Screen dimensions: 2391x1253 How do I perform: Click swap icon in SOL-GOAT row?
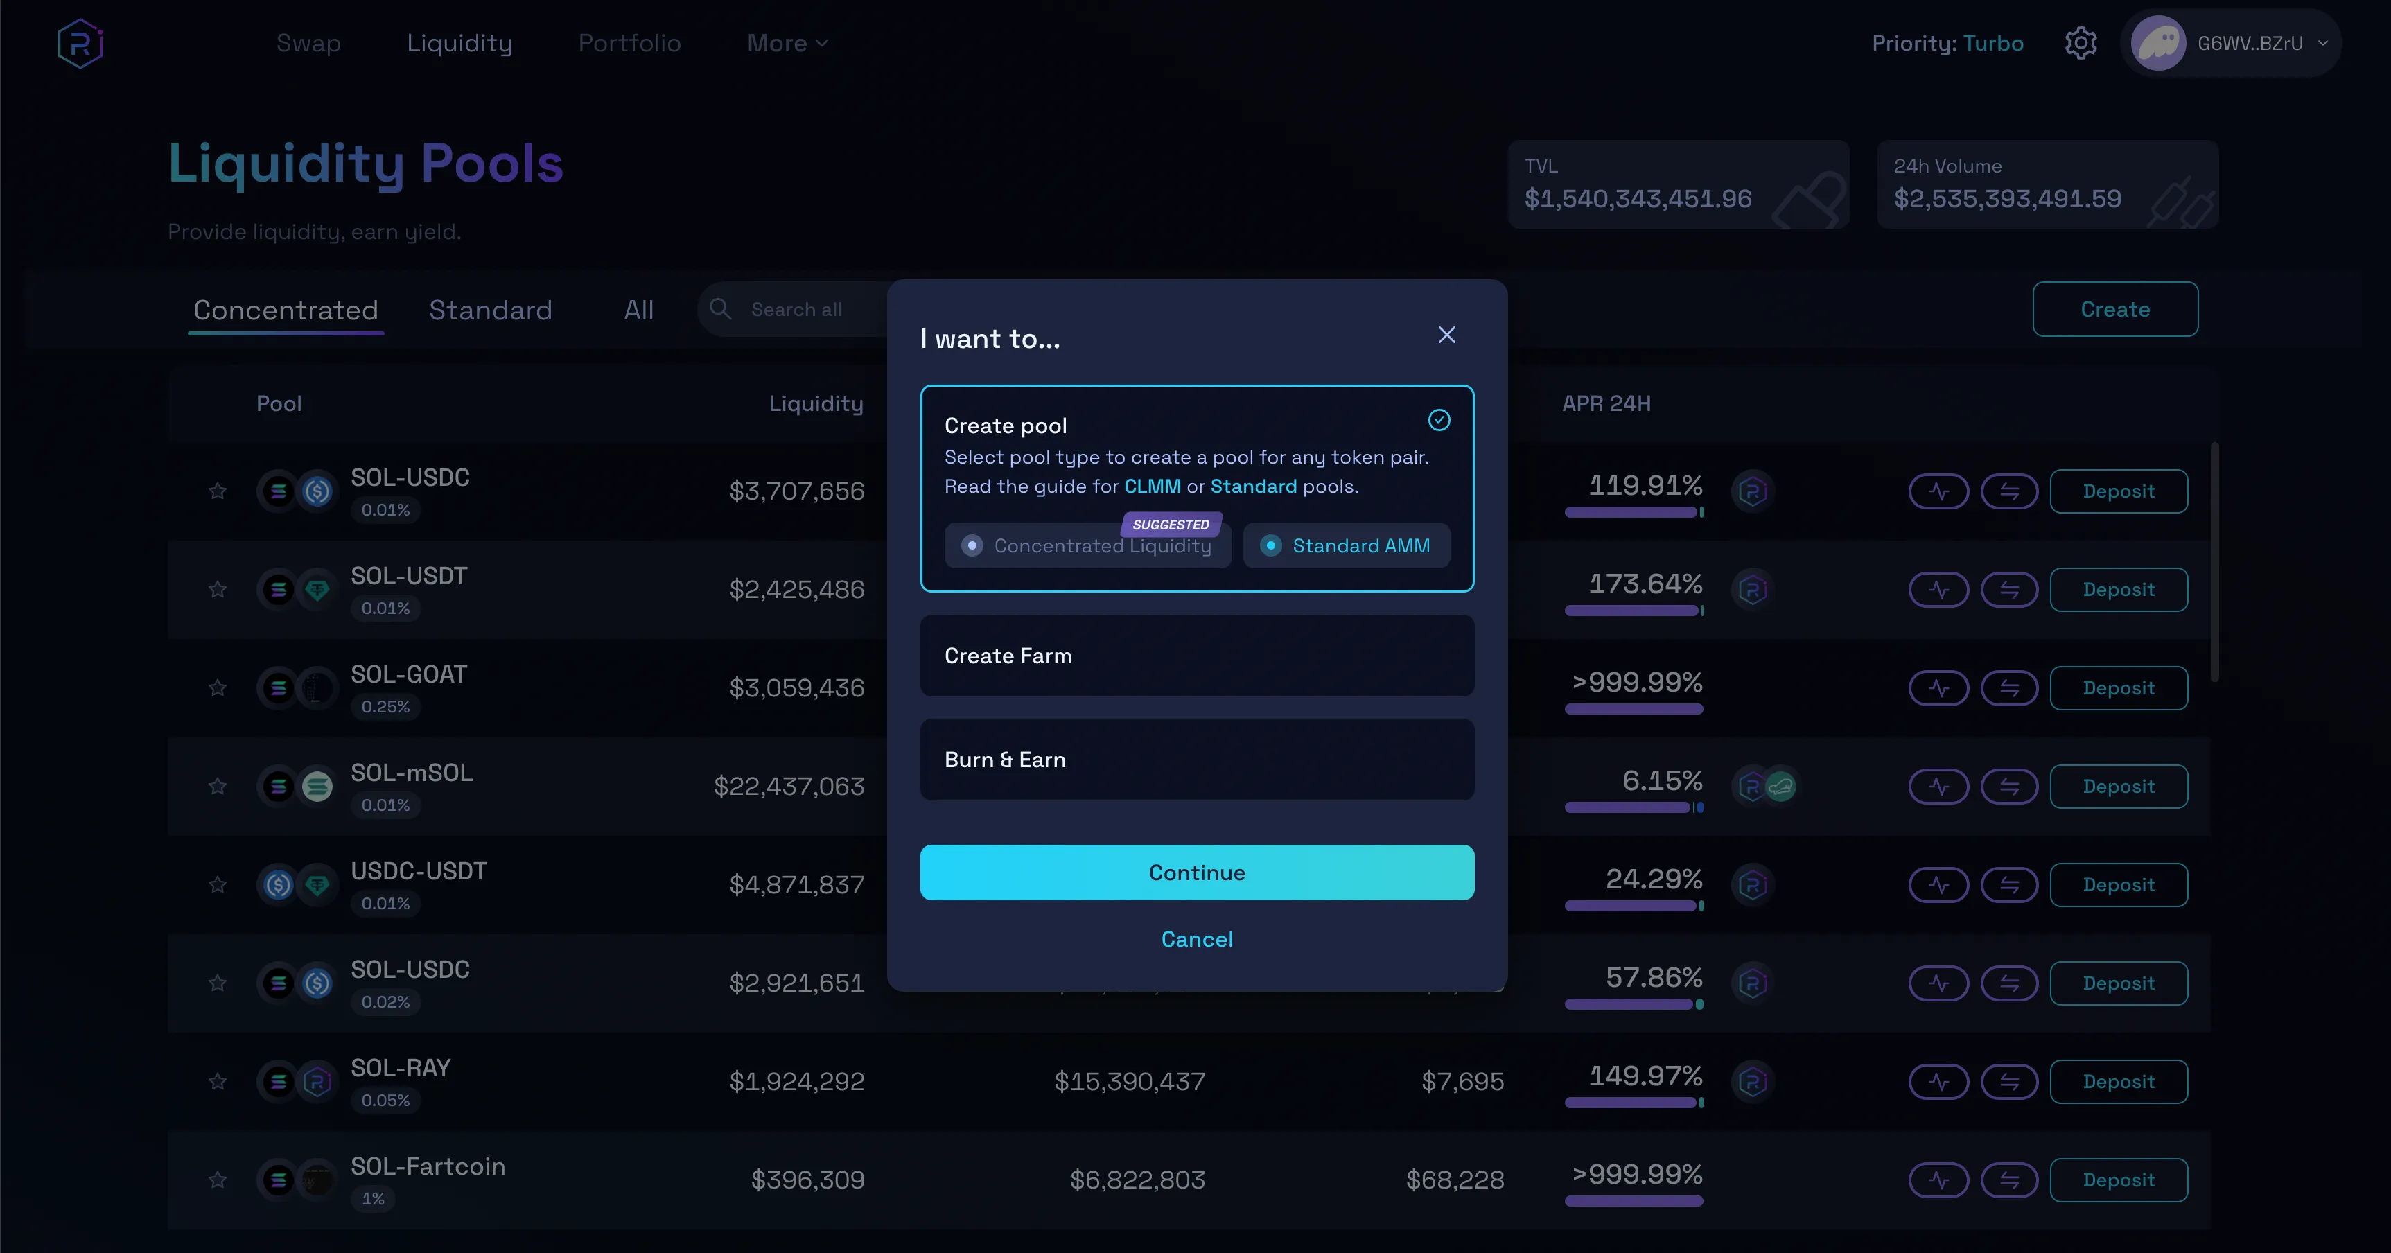tap(2008, 687)
